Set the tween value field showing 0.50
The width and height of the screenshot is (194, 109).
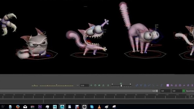84,85
